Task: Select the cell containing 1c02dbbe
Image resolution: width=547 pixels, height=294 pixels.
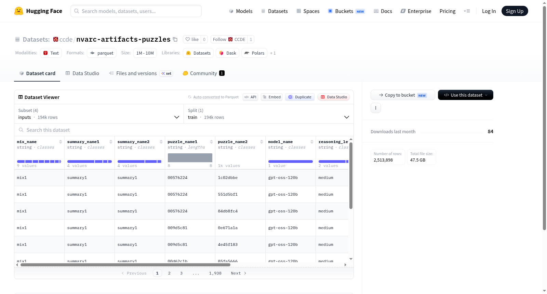Action: click(x=240, y=178)
